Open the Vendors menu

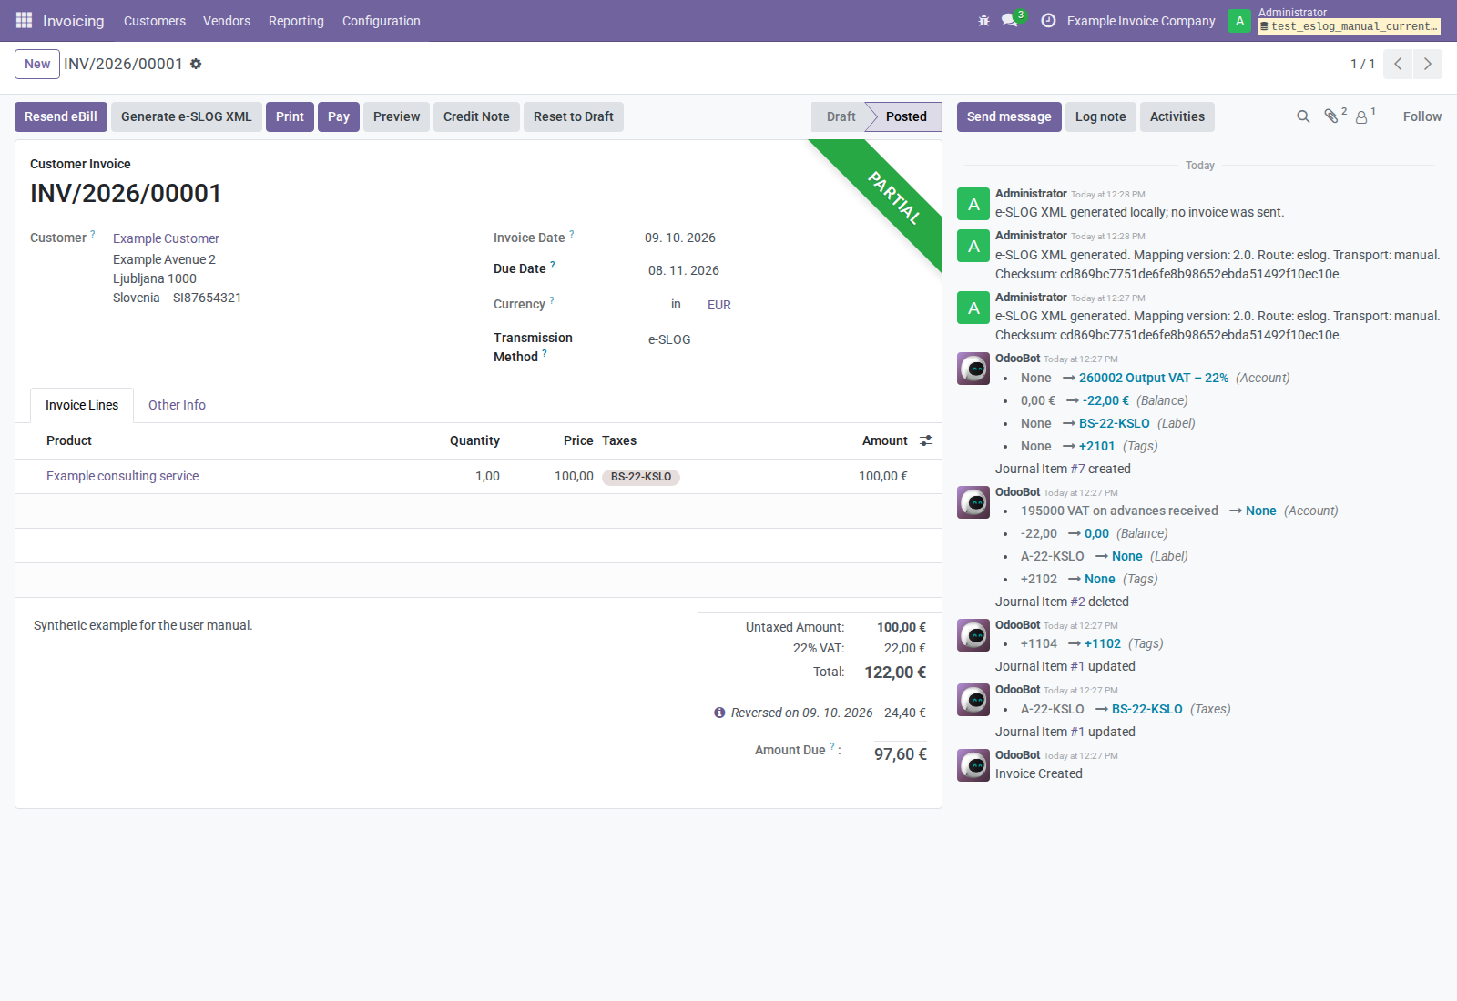point(227,21)
